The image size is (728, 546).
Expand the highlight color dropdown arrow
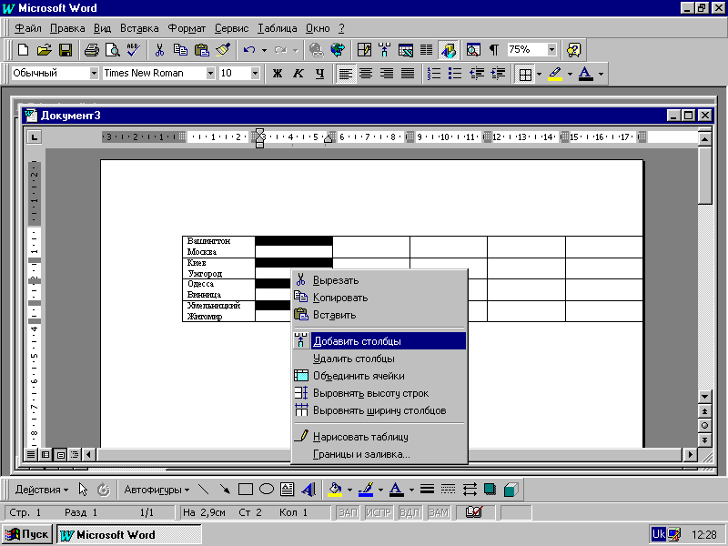point(571,74)
